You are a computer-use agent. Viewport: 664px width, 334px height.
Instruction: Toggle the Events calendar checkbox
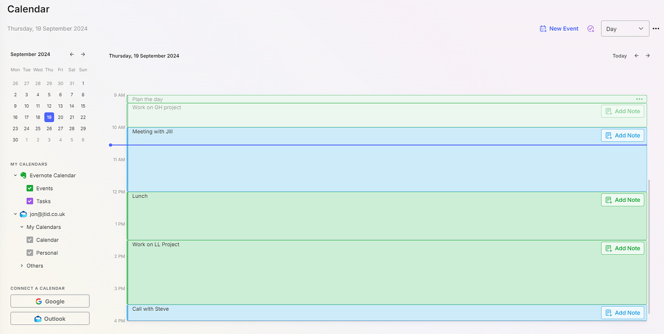pos(30,188)
